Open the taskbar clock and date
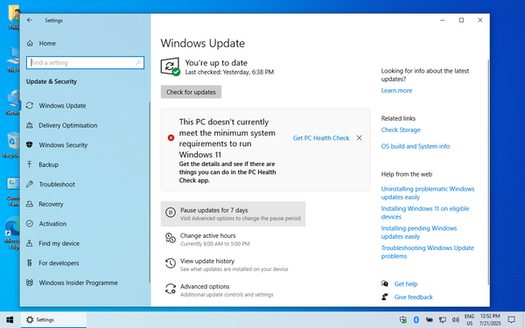This screenshot has width=525, height=328. tap(490, 320)
